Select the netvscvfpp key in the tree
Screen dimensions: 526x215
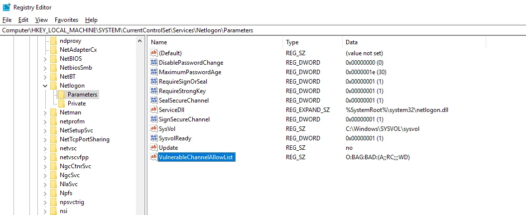coord(74,157)
